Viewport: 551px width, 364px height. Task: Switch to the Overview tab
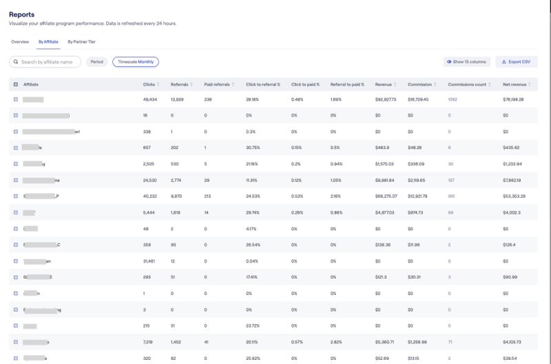tap(20, 42)
